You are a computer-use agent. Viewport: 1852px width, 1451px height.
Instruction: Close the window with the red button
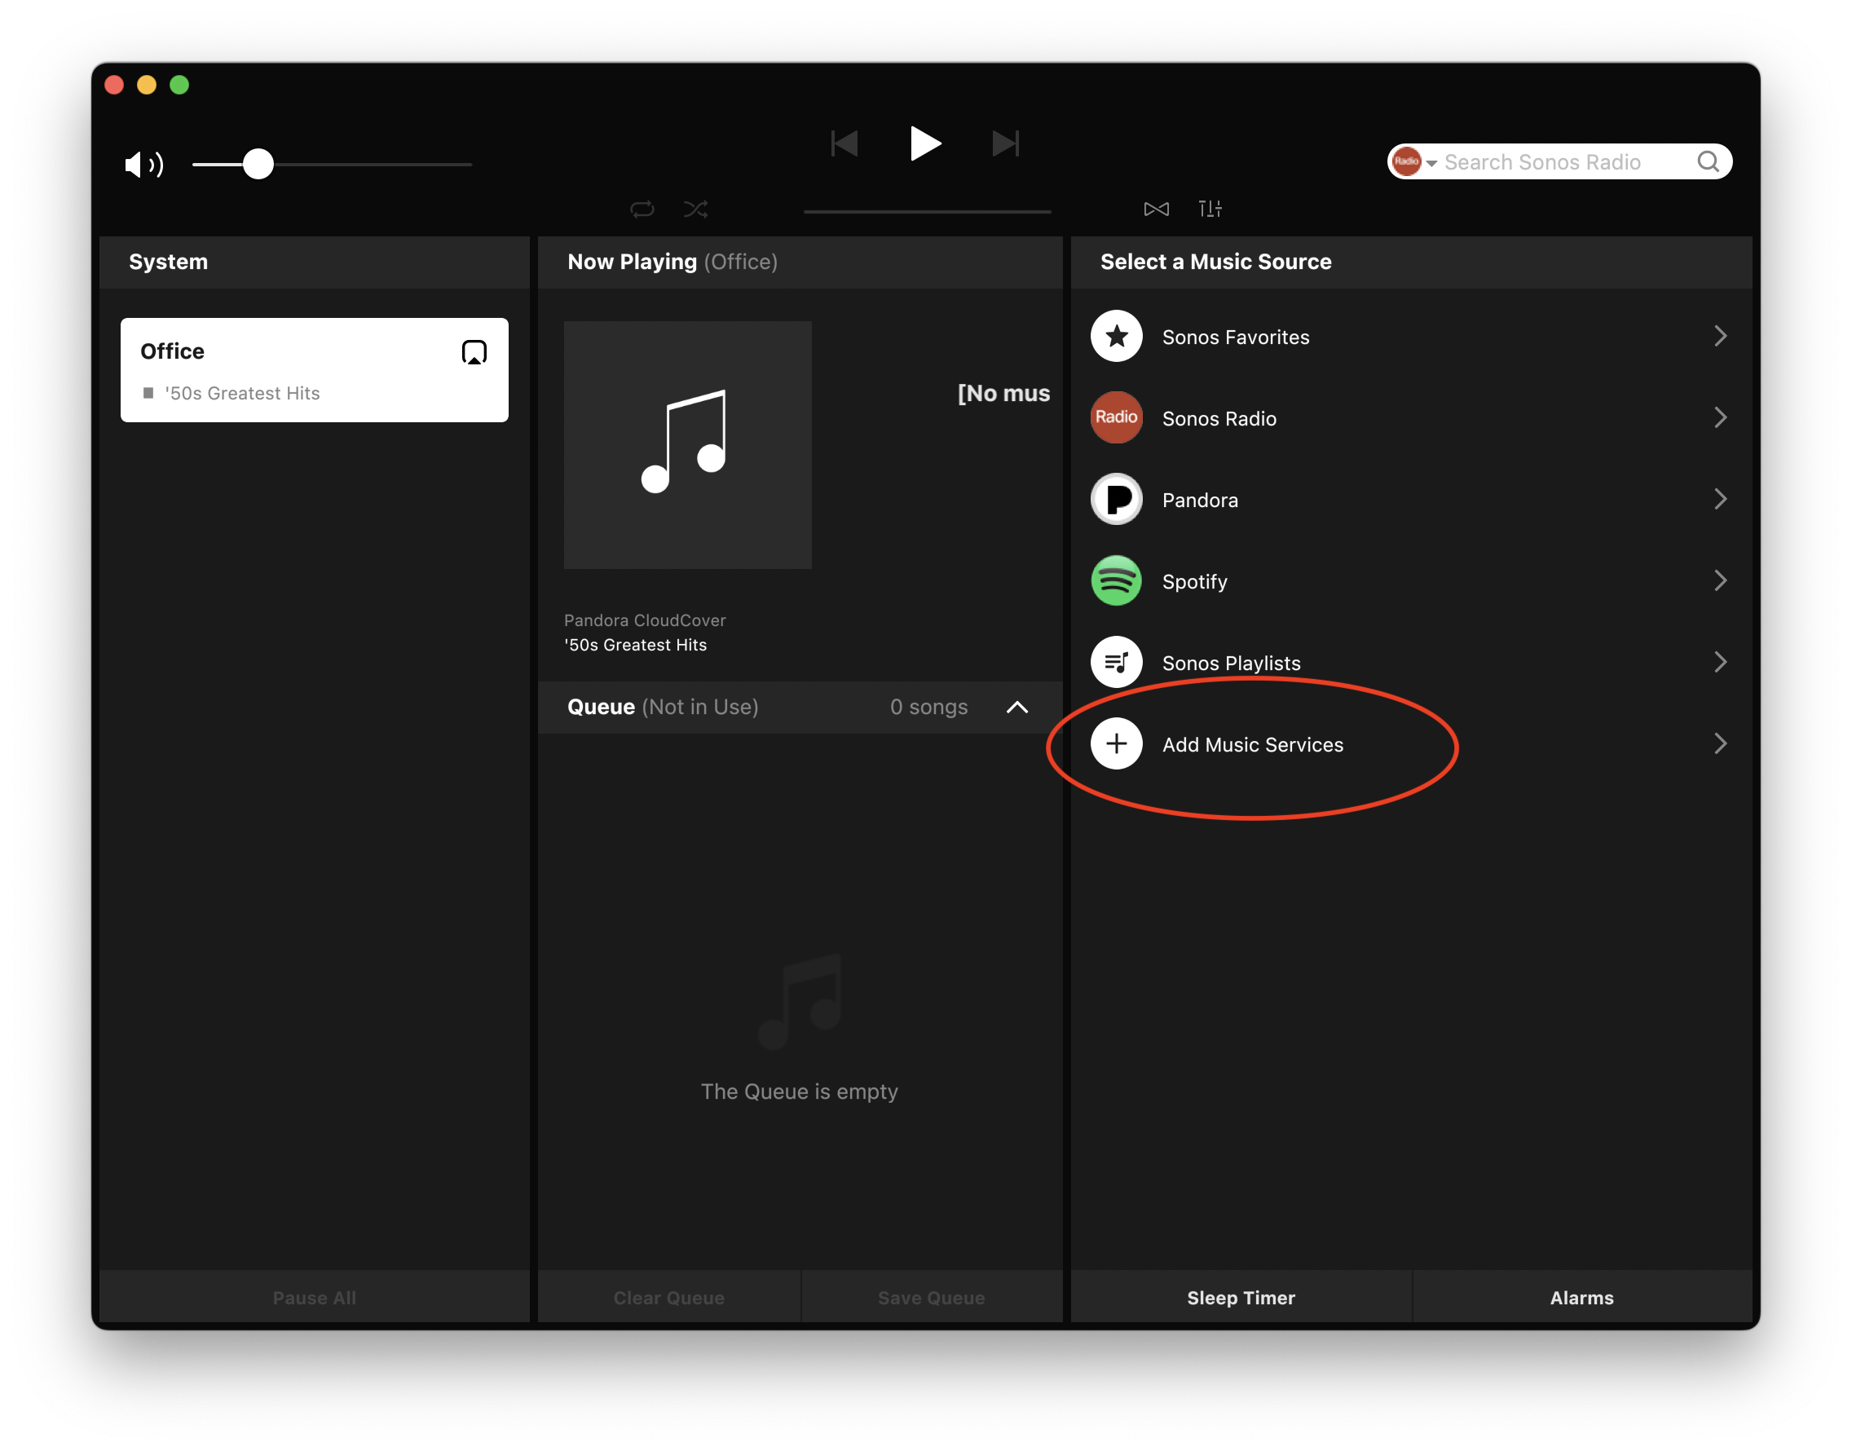coord(115,85)
